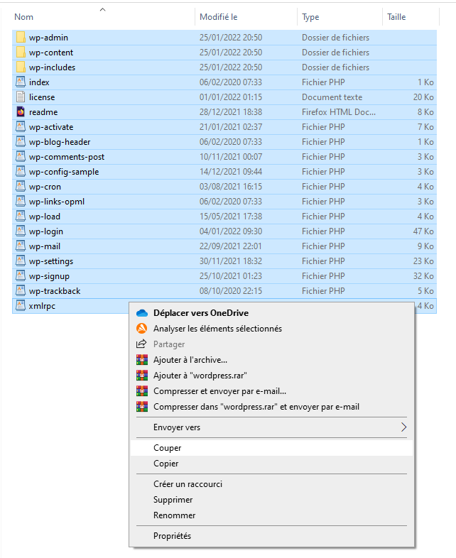Image resolution: width=456 pixels, height=558 pixels.
Task: Open the Envoyer vers menu entry
Action: tap(271, 427)
